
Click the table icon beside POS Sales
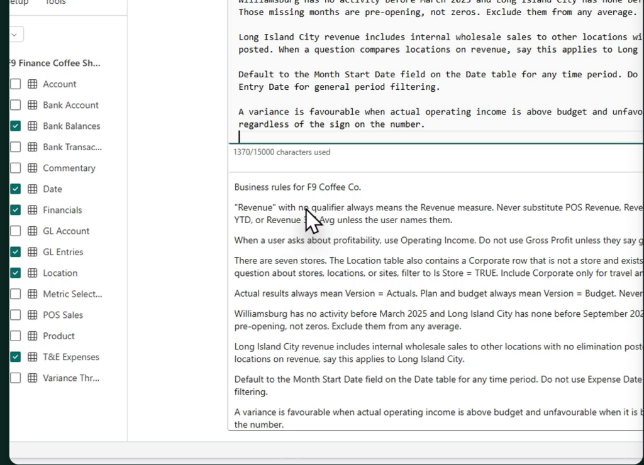(33, 315)
